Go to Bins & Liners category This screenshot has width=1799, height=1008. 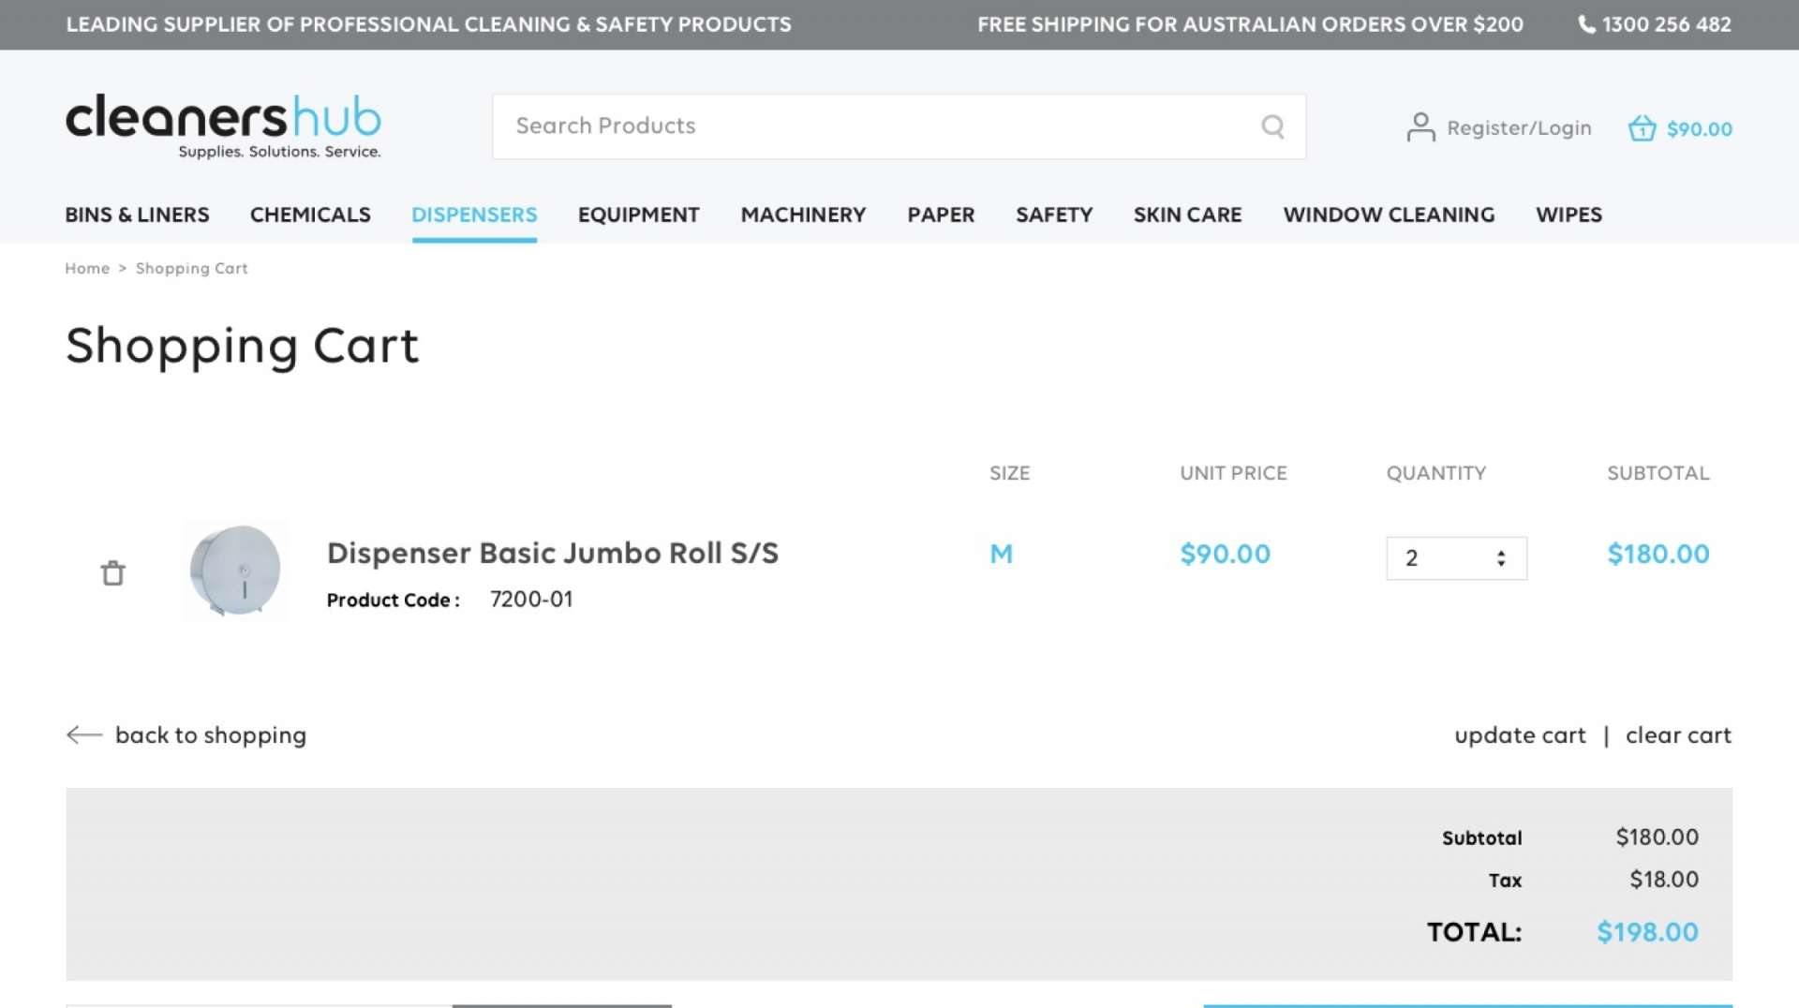[x=137, y=215]
